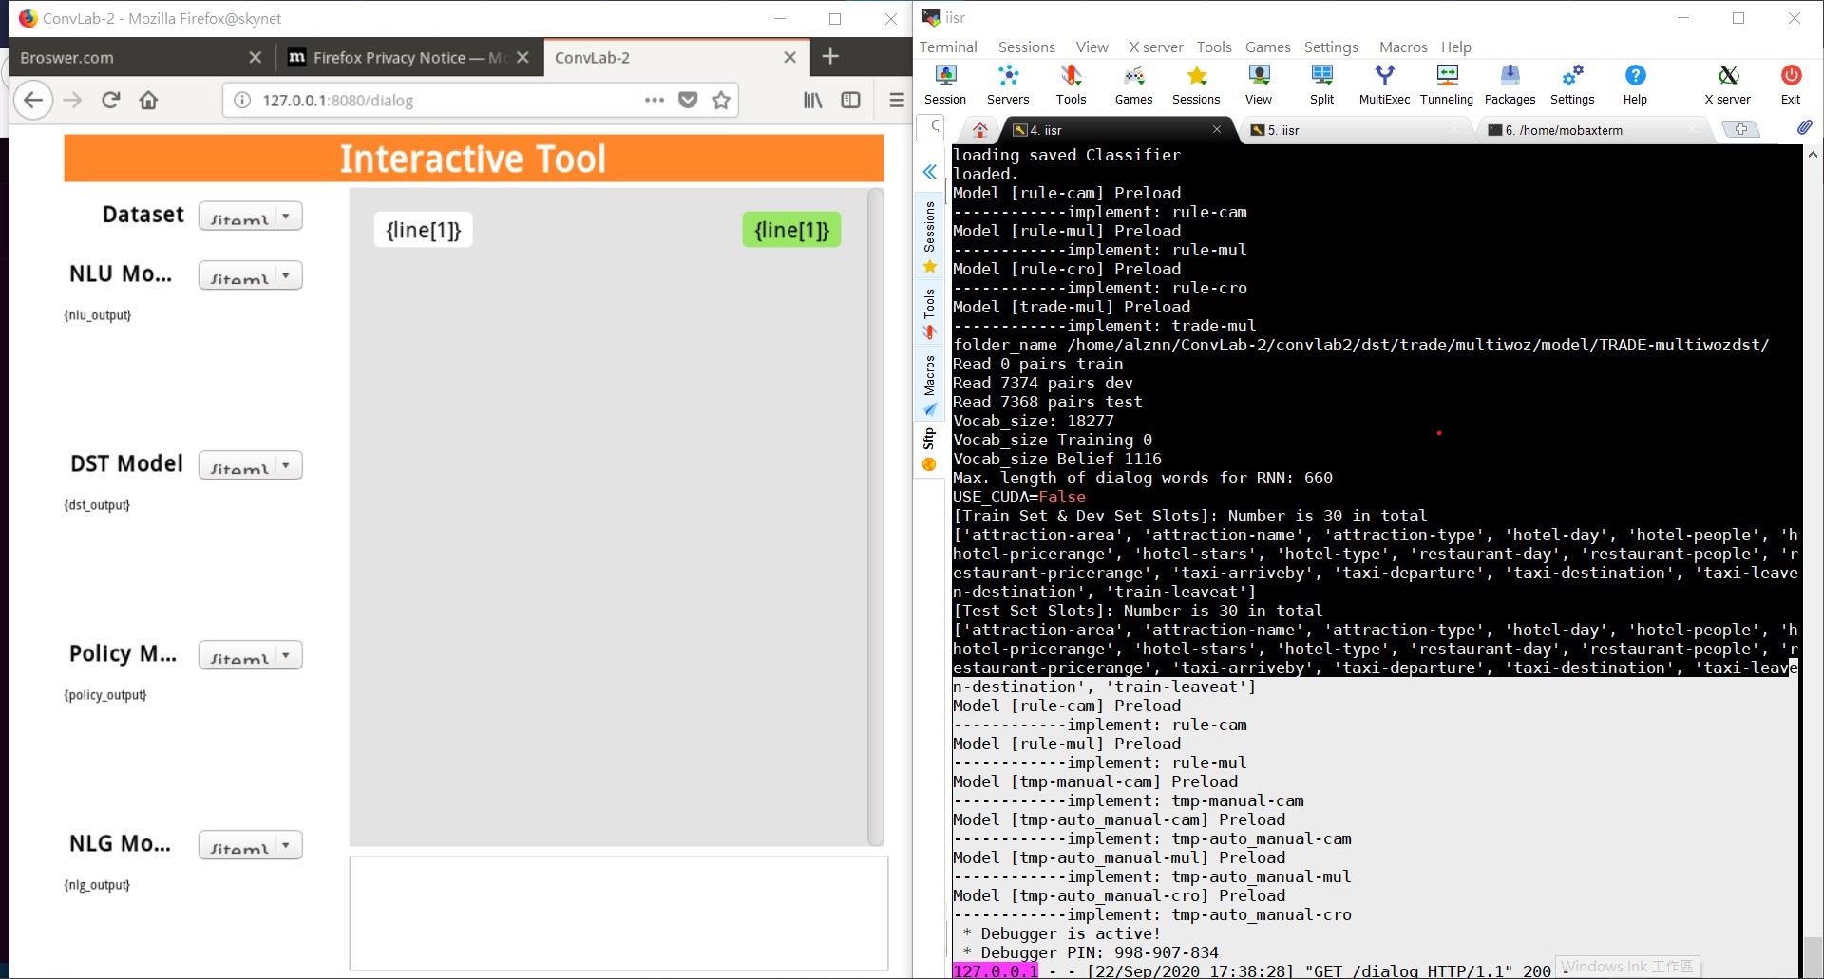This screenshot has width=1824, height=979.
Task: Expand the NLG Model dropdown
Action: (251, 846)
